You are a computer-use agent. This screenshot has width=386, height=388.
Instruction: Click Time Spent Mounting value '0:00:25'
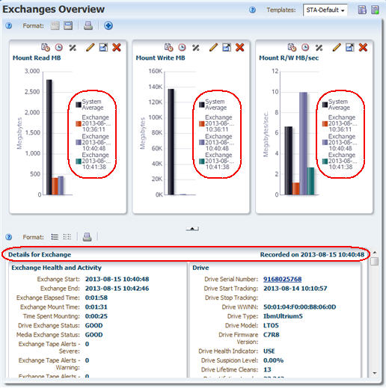(x=96, y=316)
